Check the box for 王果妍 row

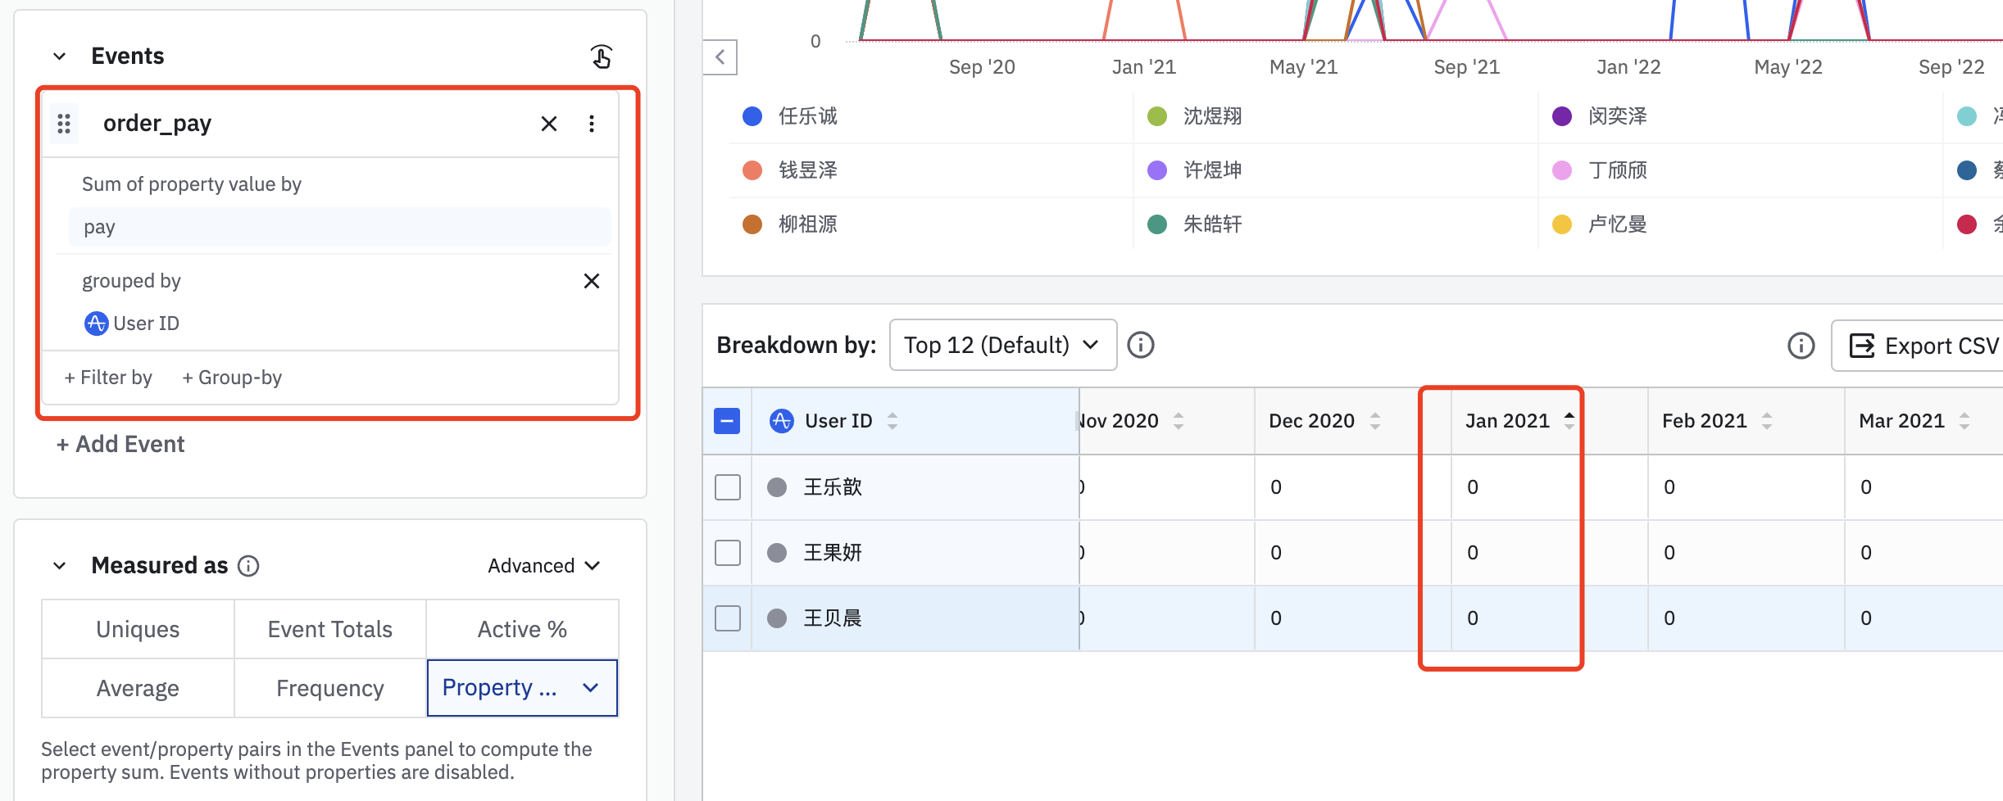pos(728,553)
